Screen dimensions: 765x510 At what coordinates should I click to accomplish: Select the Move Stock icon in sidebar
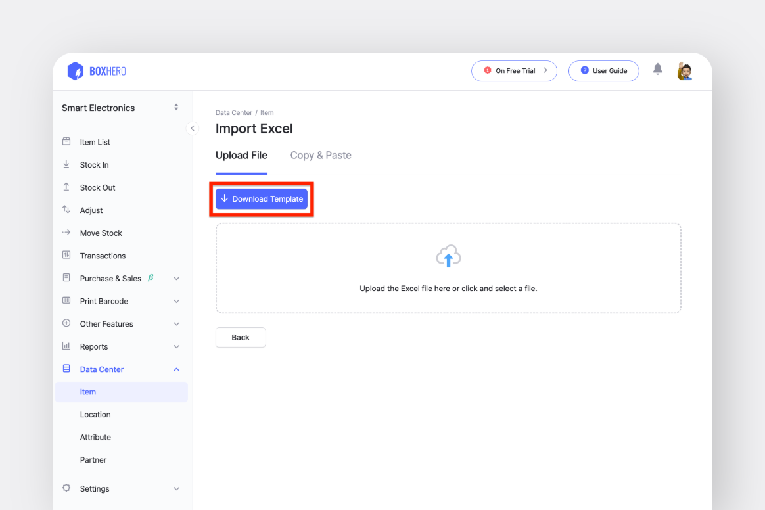[66, 233]
